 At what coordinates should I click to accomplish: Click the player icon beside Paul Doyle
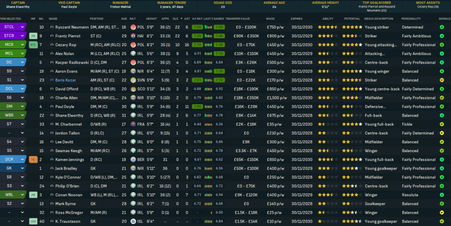(52, 106)
